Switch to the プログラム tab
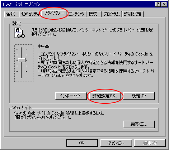Screen dimensions: 169x150 112,14
